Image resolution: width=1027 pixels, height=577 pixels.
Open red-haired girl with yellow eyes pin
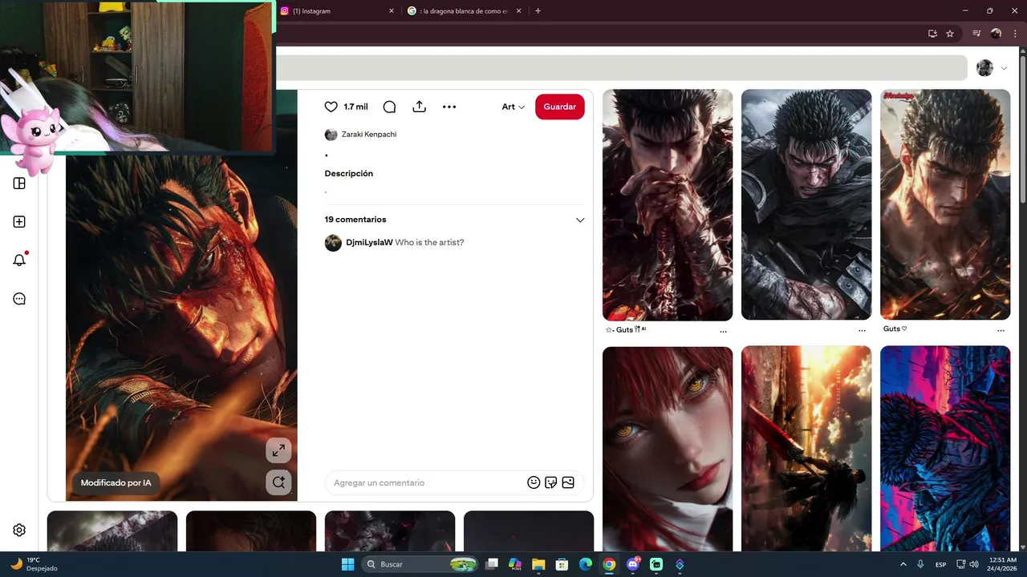[668, 449]
